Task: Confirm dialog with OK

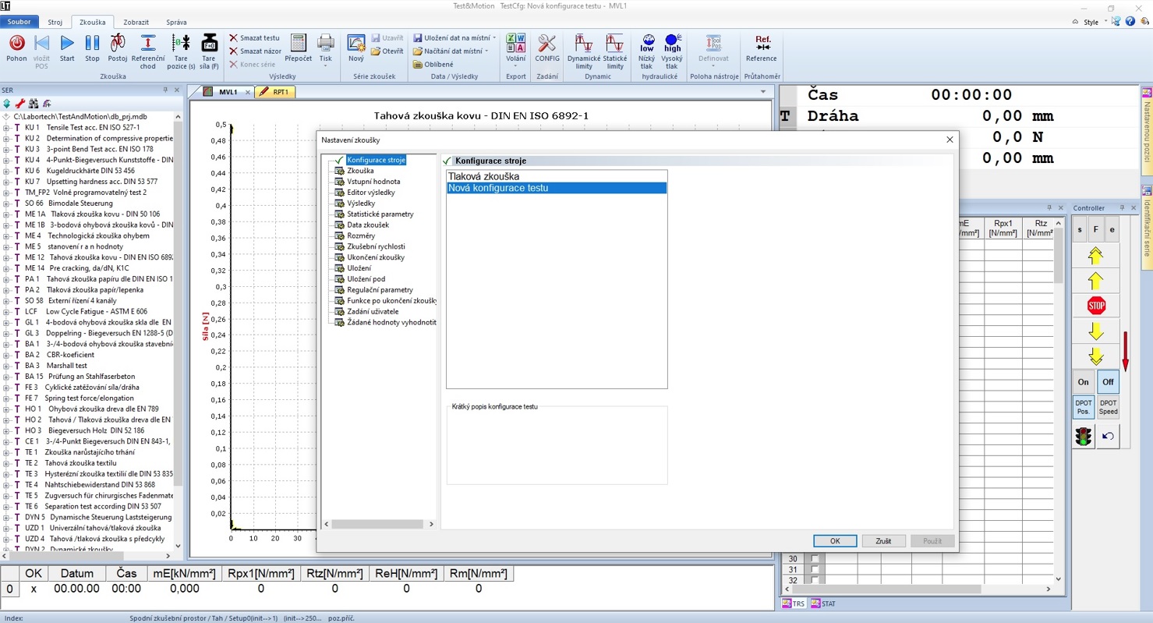Action: 835,540
